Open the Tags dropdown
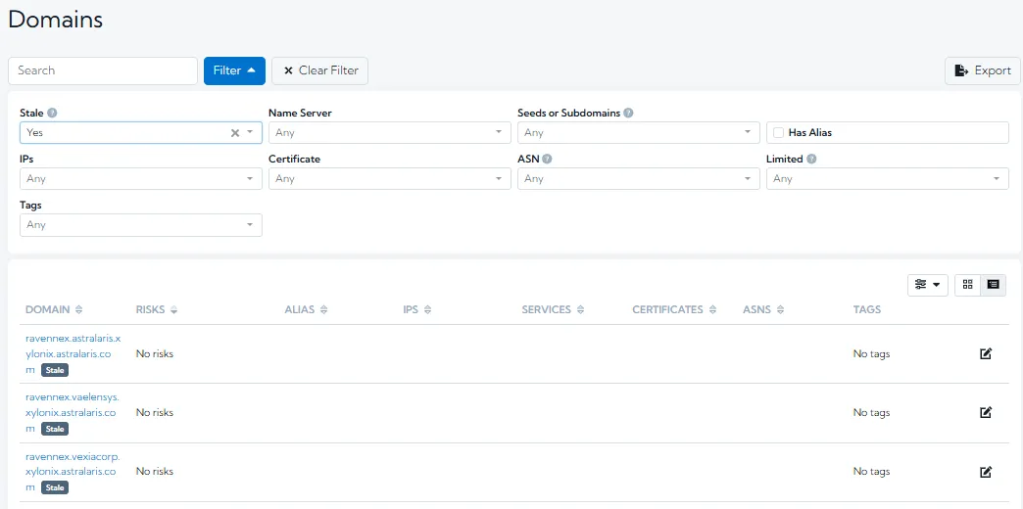Viewport: 1023px width, 509px height. click(141, 225)
